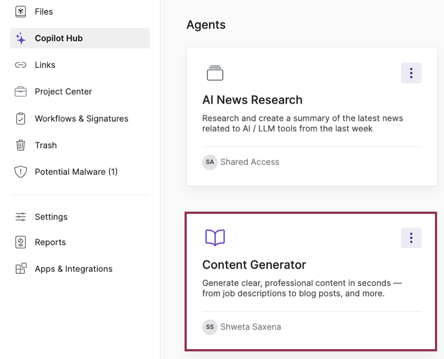Image resolution: width=444 pixels, height=359 pixels.
Task: Go to Workflows & Signatures
Action: (81, 119)
